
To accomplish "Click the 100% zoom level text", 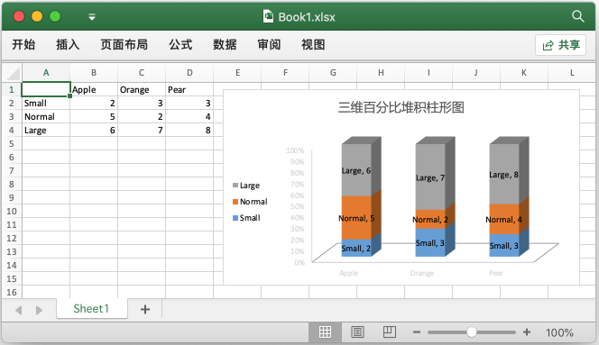I will point(559,332).
